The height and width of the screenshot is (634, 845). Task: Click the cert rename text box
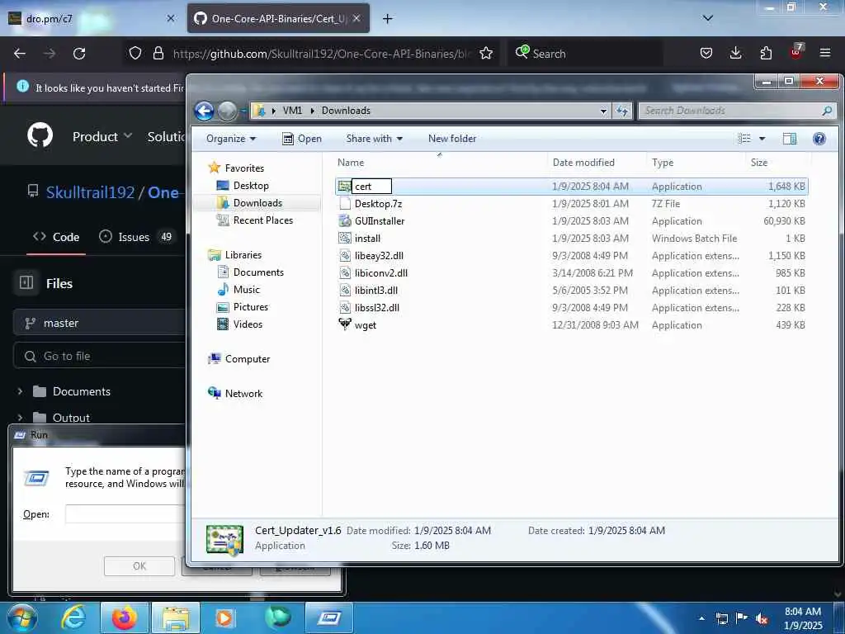tap(371, 187)
